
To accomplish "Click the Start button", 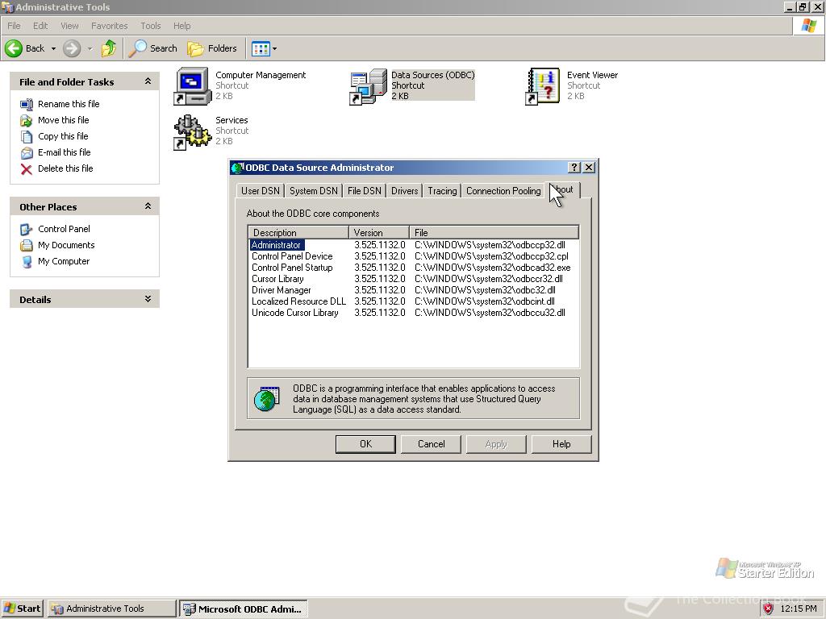I will (x=22, y=609).
